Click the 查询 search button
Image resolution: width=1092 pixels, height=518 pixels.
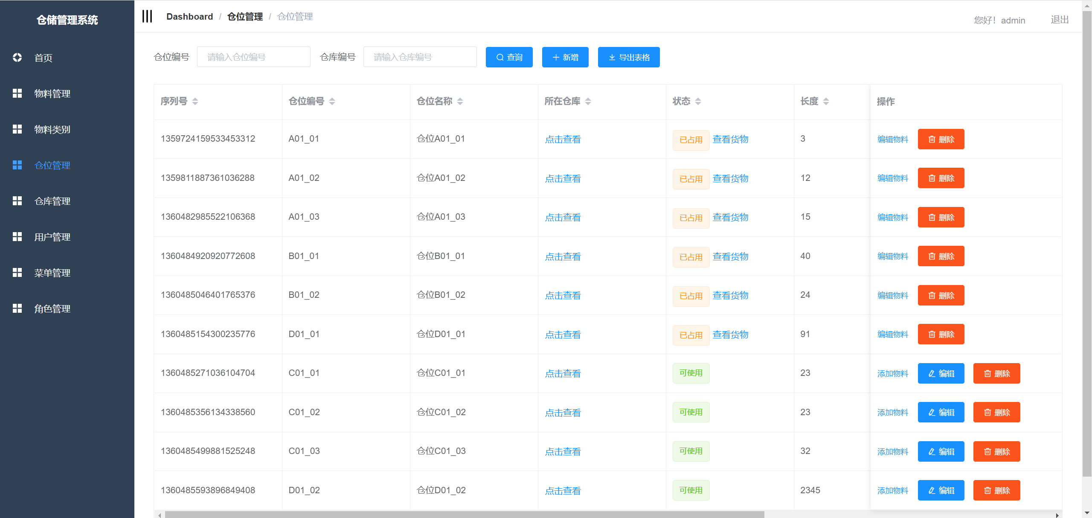pyautogui.click(x=509, y=57)
